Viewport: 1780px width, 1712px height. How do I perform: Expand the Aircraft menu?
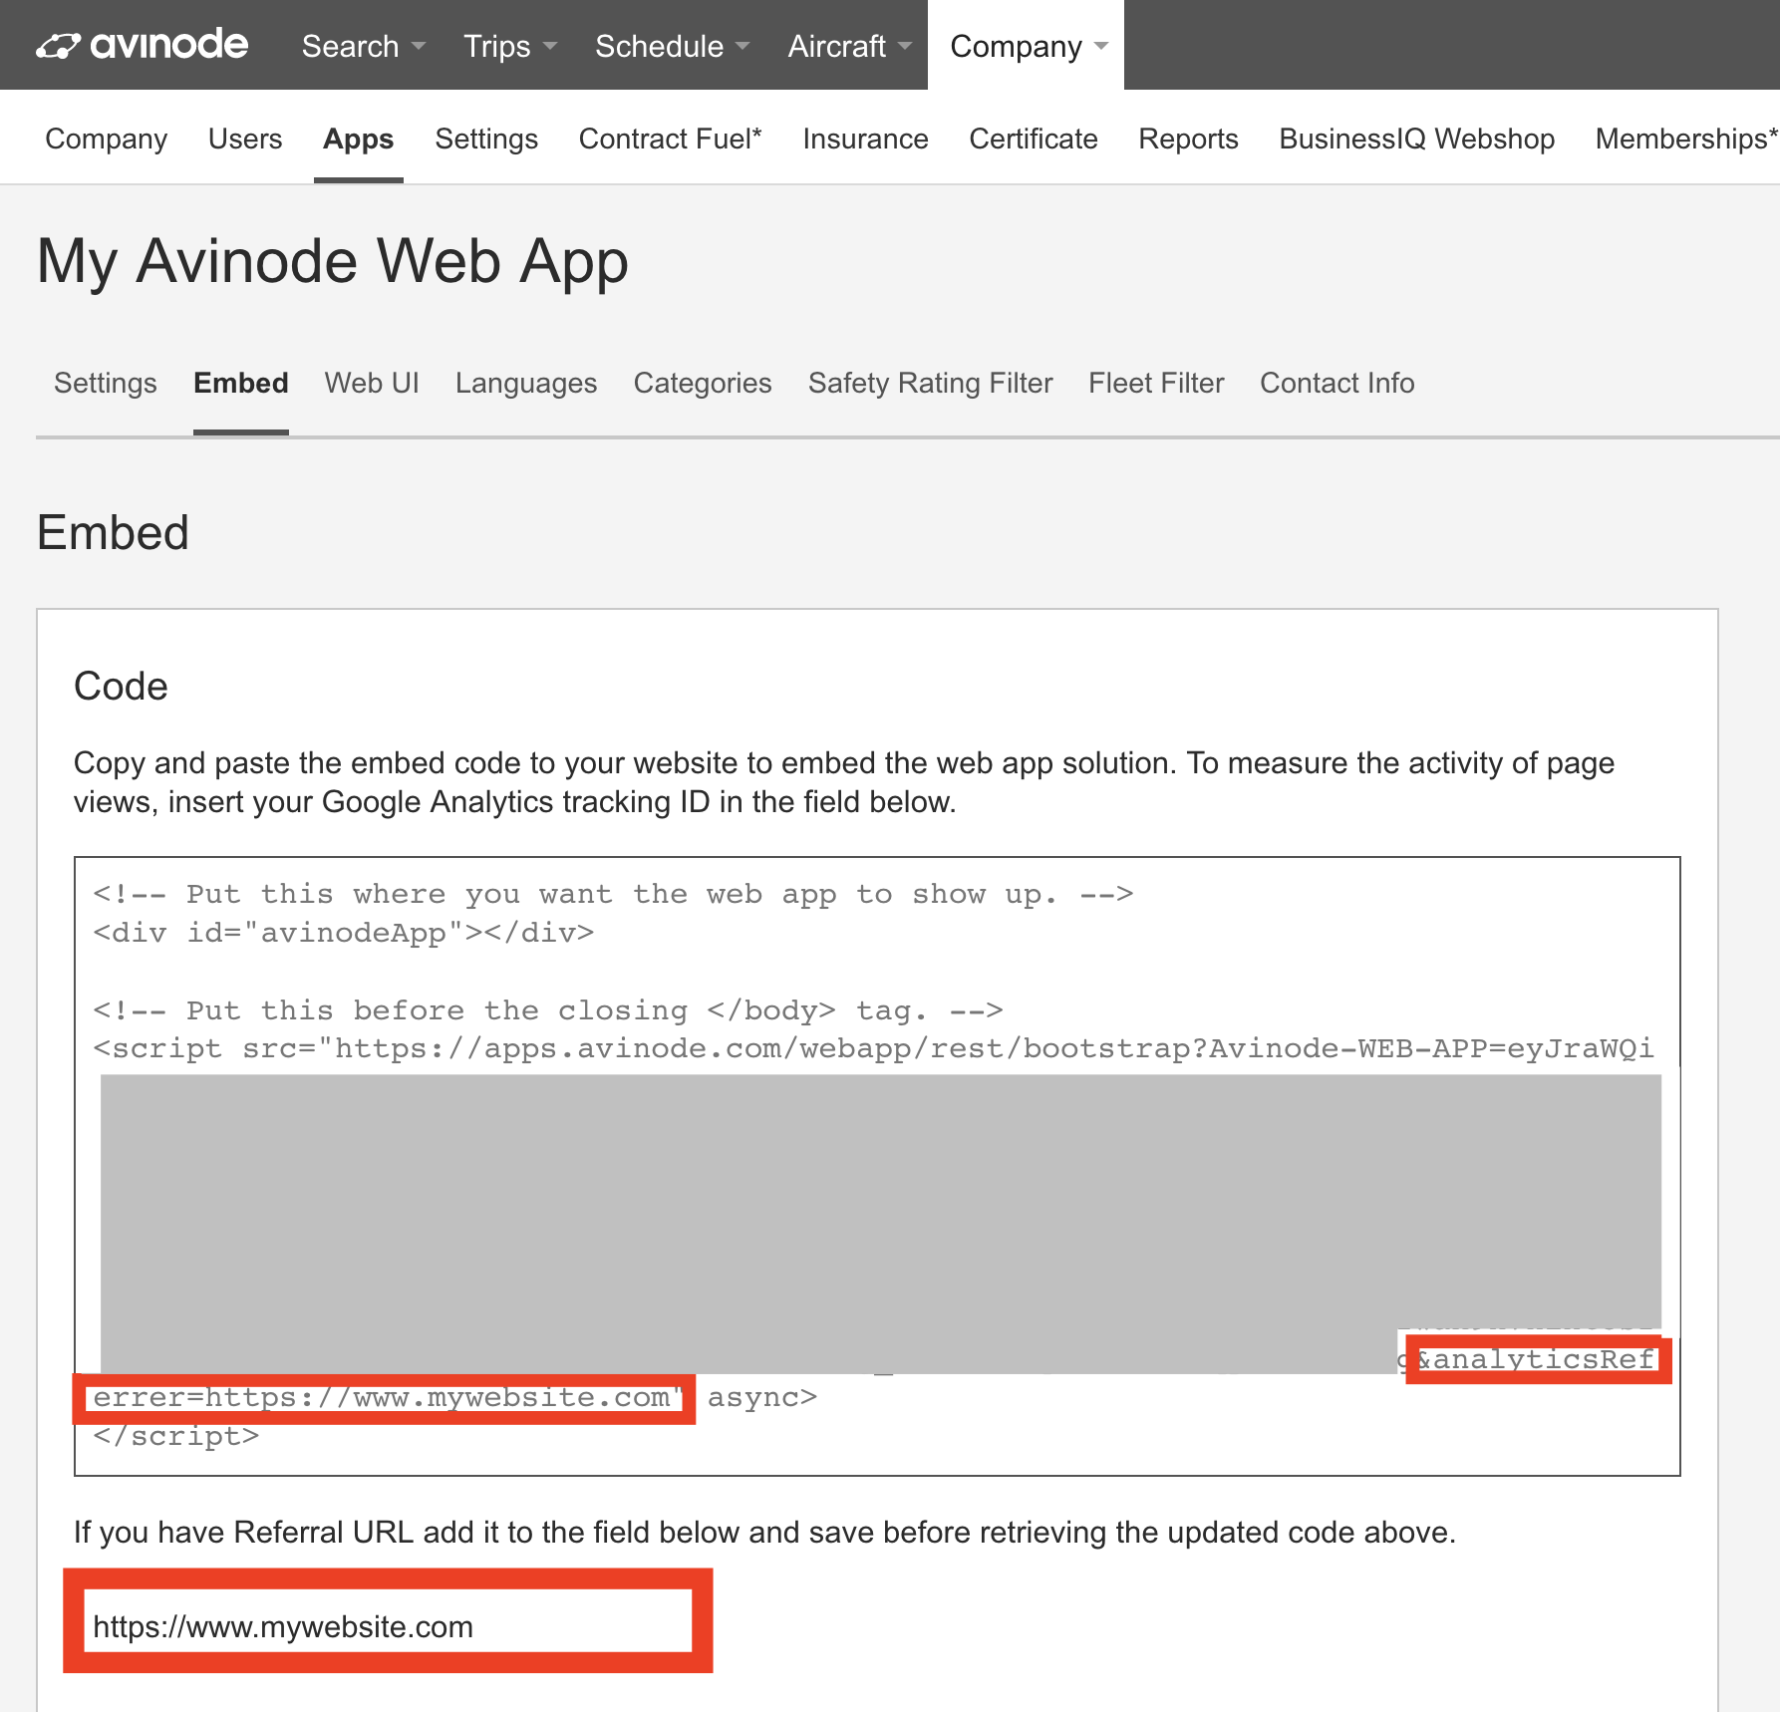pos(849,46)
